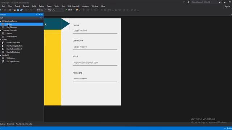232x130 pixels.
Task: Select BunifuTileButton in Toolbox
Action: pyautogui.click(x=22, y=52)
